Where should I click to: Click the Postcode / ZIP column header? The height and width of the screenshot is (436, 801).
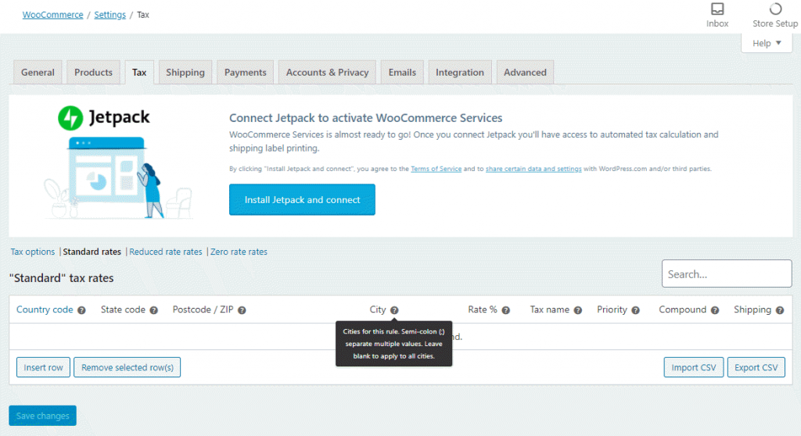[203, 309]
